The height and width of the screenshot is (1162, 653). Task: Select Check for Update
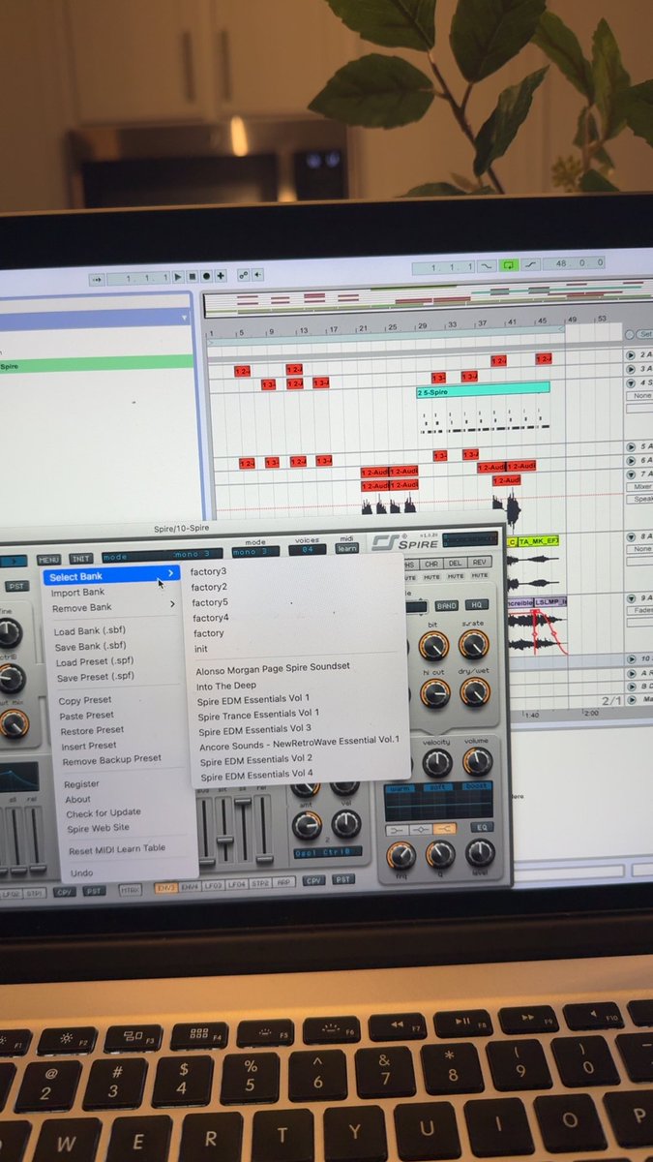pos(104,812)
